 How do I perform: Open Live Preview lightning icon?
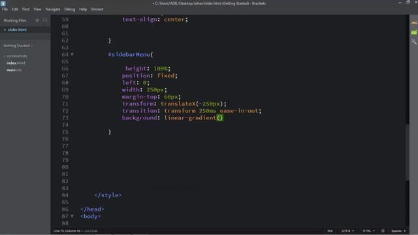tap(413, 23)
